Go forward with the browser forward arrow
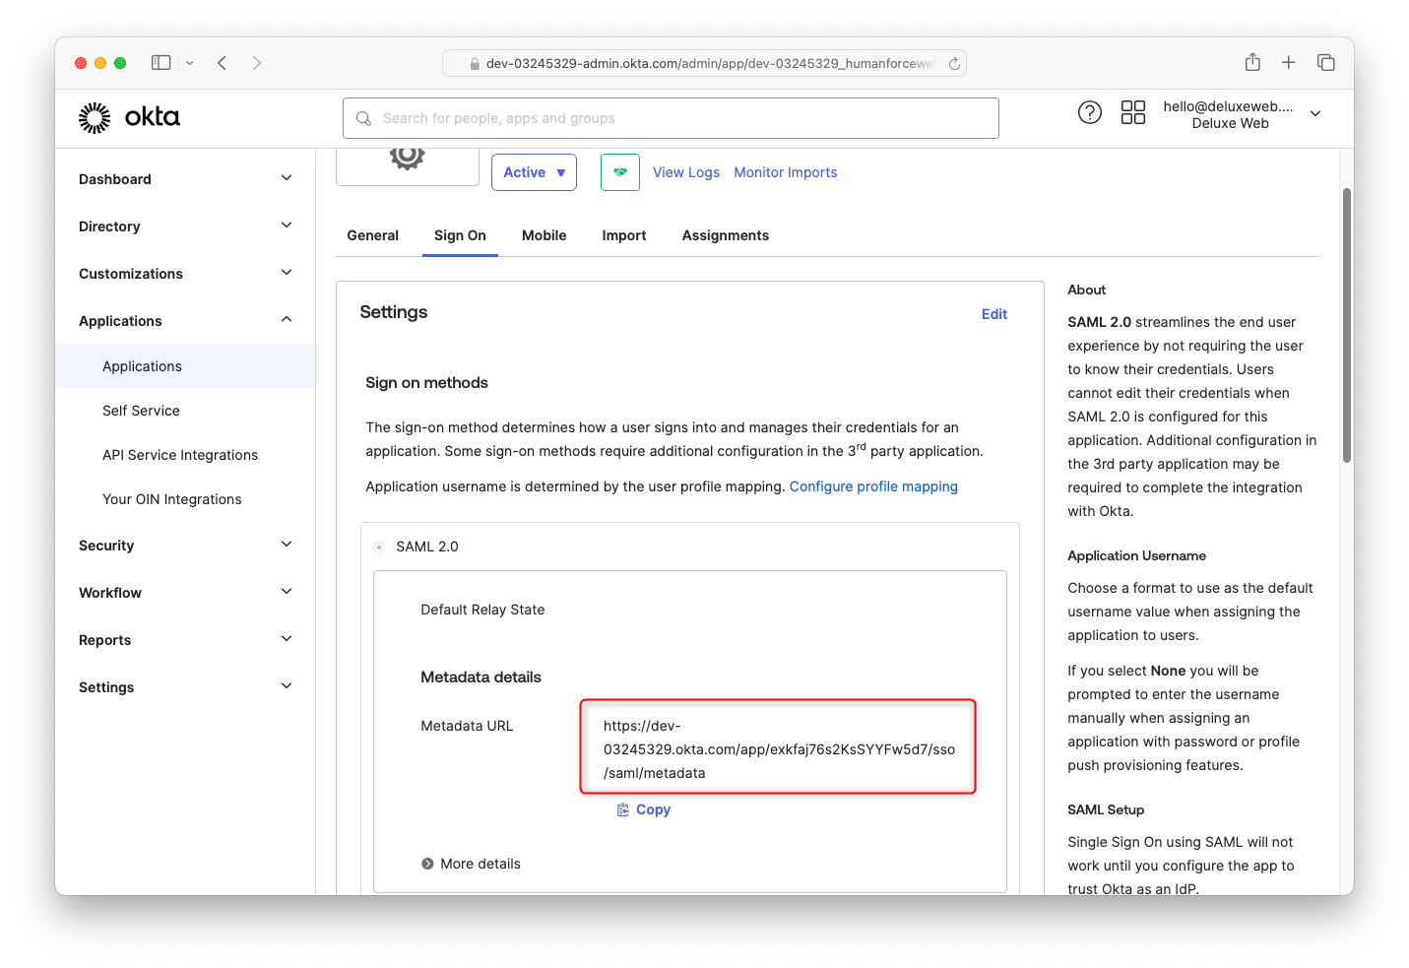This screenshot has height=968, width=1409. [x=257, y=63]
